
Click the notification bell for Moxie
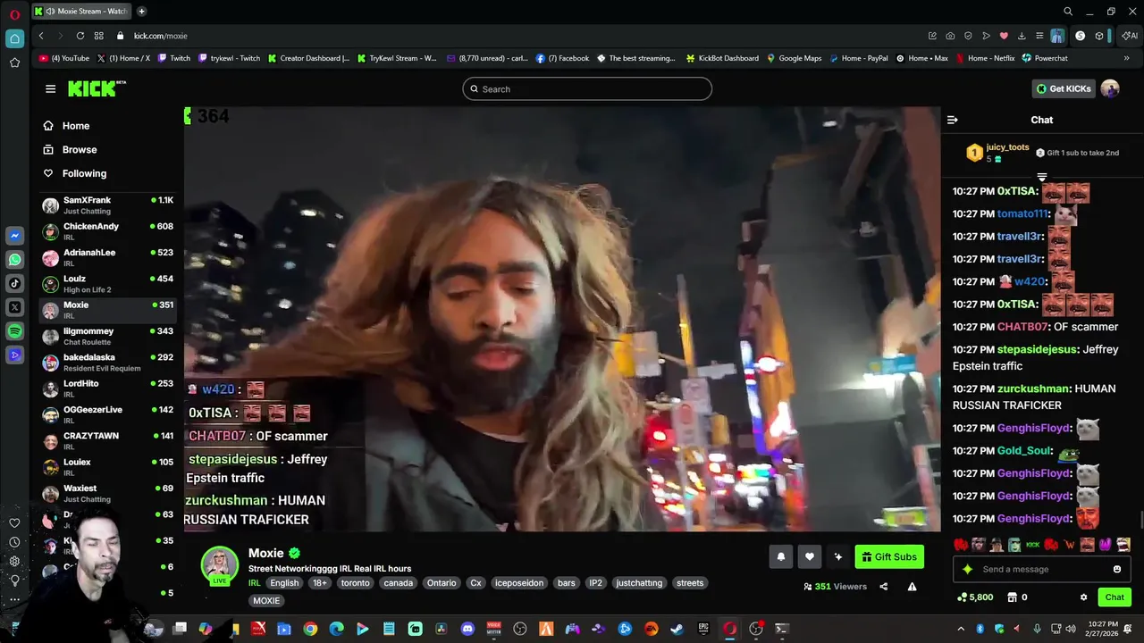(x=780, y=556)
